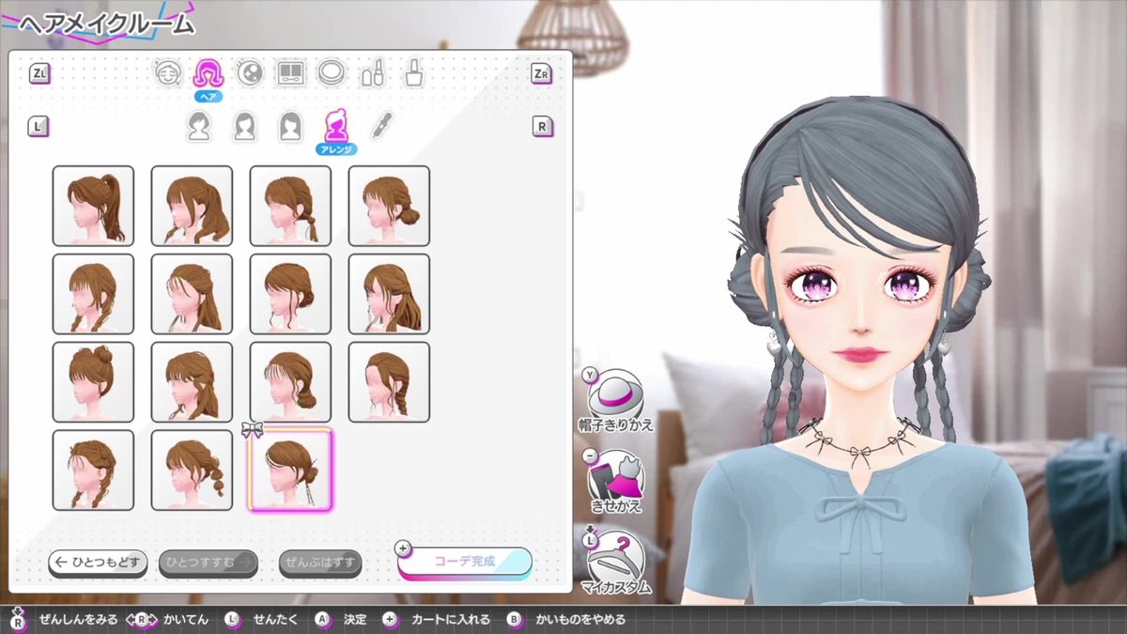Select the highlighted ribbon-marked hairstyle thumbnail

tap(290, 470)
